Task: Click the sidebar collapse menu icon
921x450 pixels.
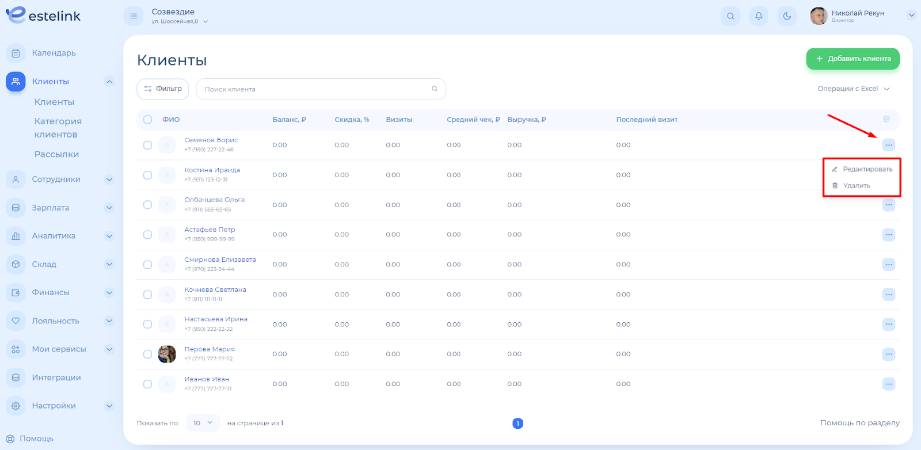Action: [x=134, y=16]
